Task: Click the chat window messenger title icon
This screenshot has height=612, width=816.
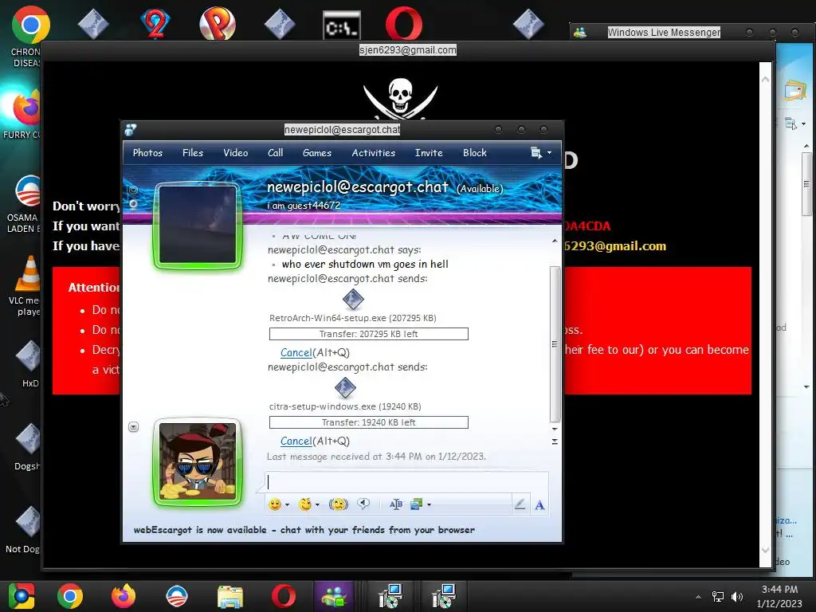Action: point(131,130)
